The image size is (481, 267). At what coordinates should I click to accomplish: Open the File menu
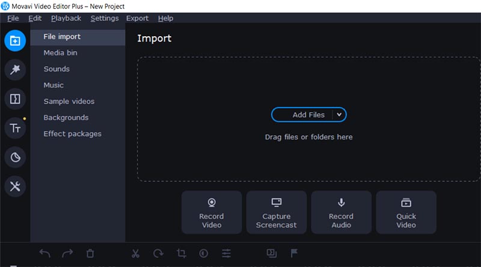tap(13, 18)
